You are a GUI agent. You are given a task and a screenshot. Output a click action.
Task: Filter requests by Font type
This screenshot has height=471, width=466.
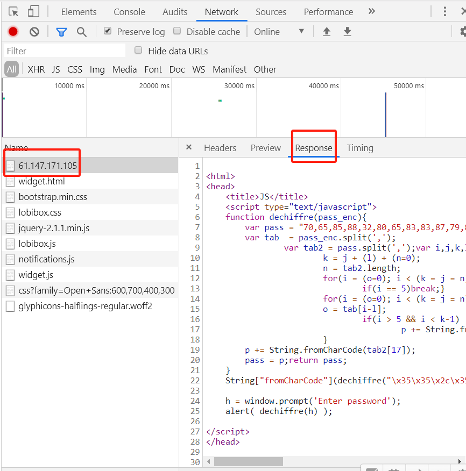coord(153,69)
